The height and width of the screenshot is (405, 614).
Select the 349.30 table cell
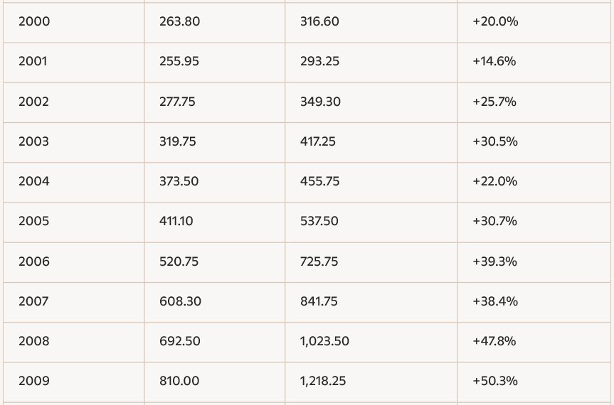click(x=320, y=102)
